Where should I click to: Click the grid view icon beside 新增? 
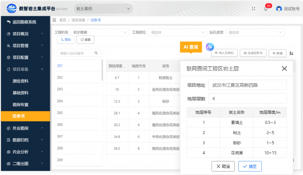click(291, 53)
